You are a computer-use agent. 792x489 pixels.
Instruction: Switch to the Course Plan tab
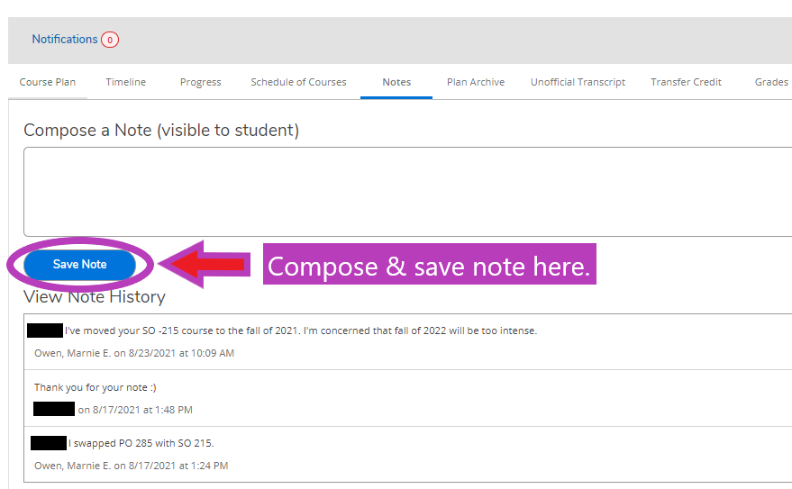[x=48, y=82]
